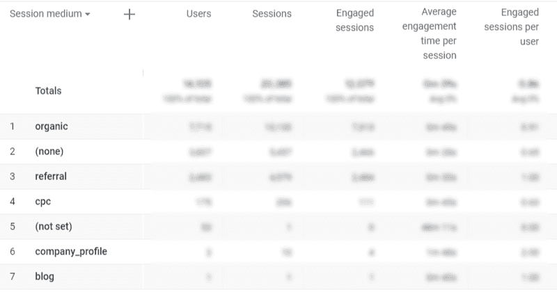Sort by the Users column header
Viewport: 557px width, 292px height.
pos(198,14)
